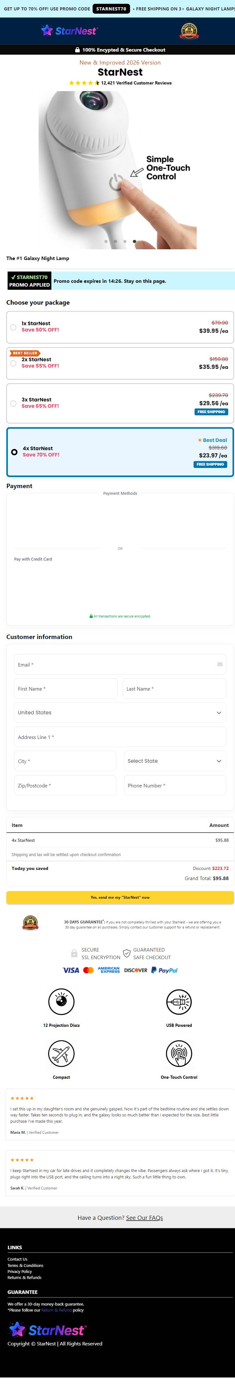
Task: Click the star rating under the StarNest title
Action: [x=84, y=83]
